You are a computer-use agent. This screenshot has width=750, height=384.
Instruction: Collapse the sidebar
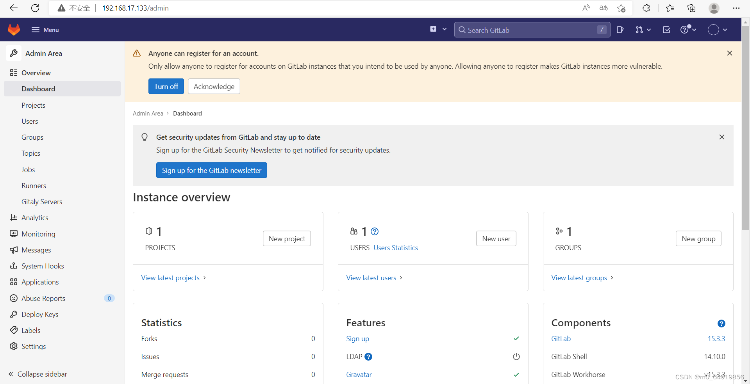click(38, 374)
